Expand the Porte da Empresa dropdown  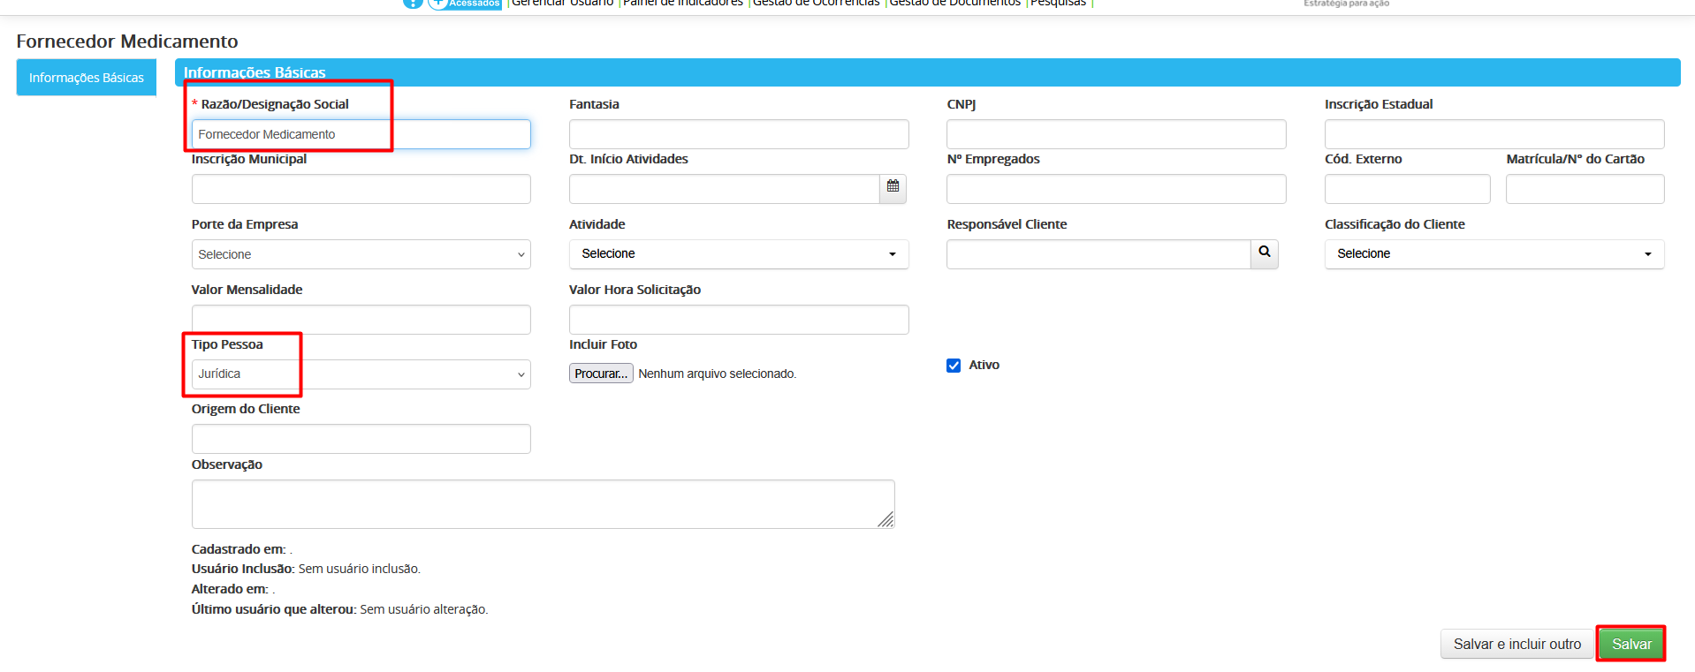coord(361,254)
